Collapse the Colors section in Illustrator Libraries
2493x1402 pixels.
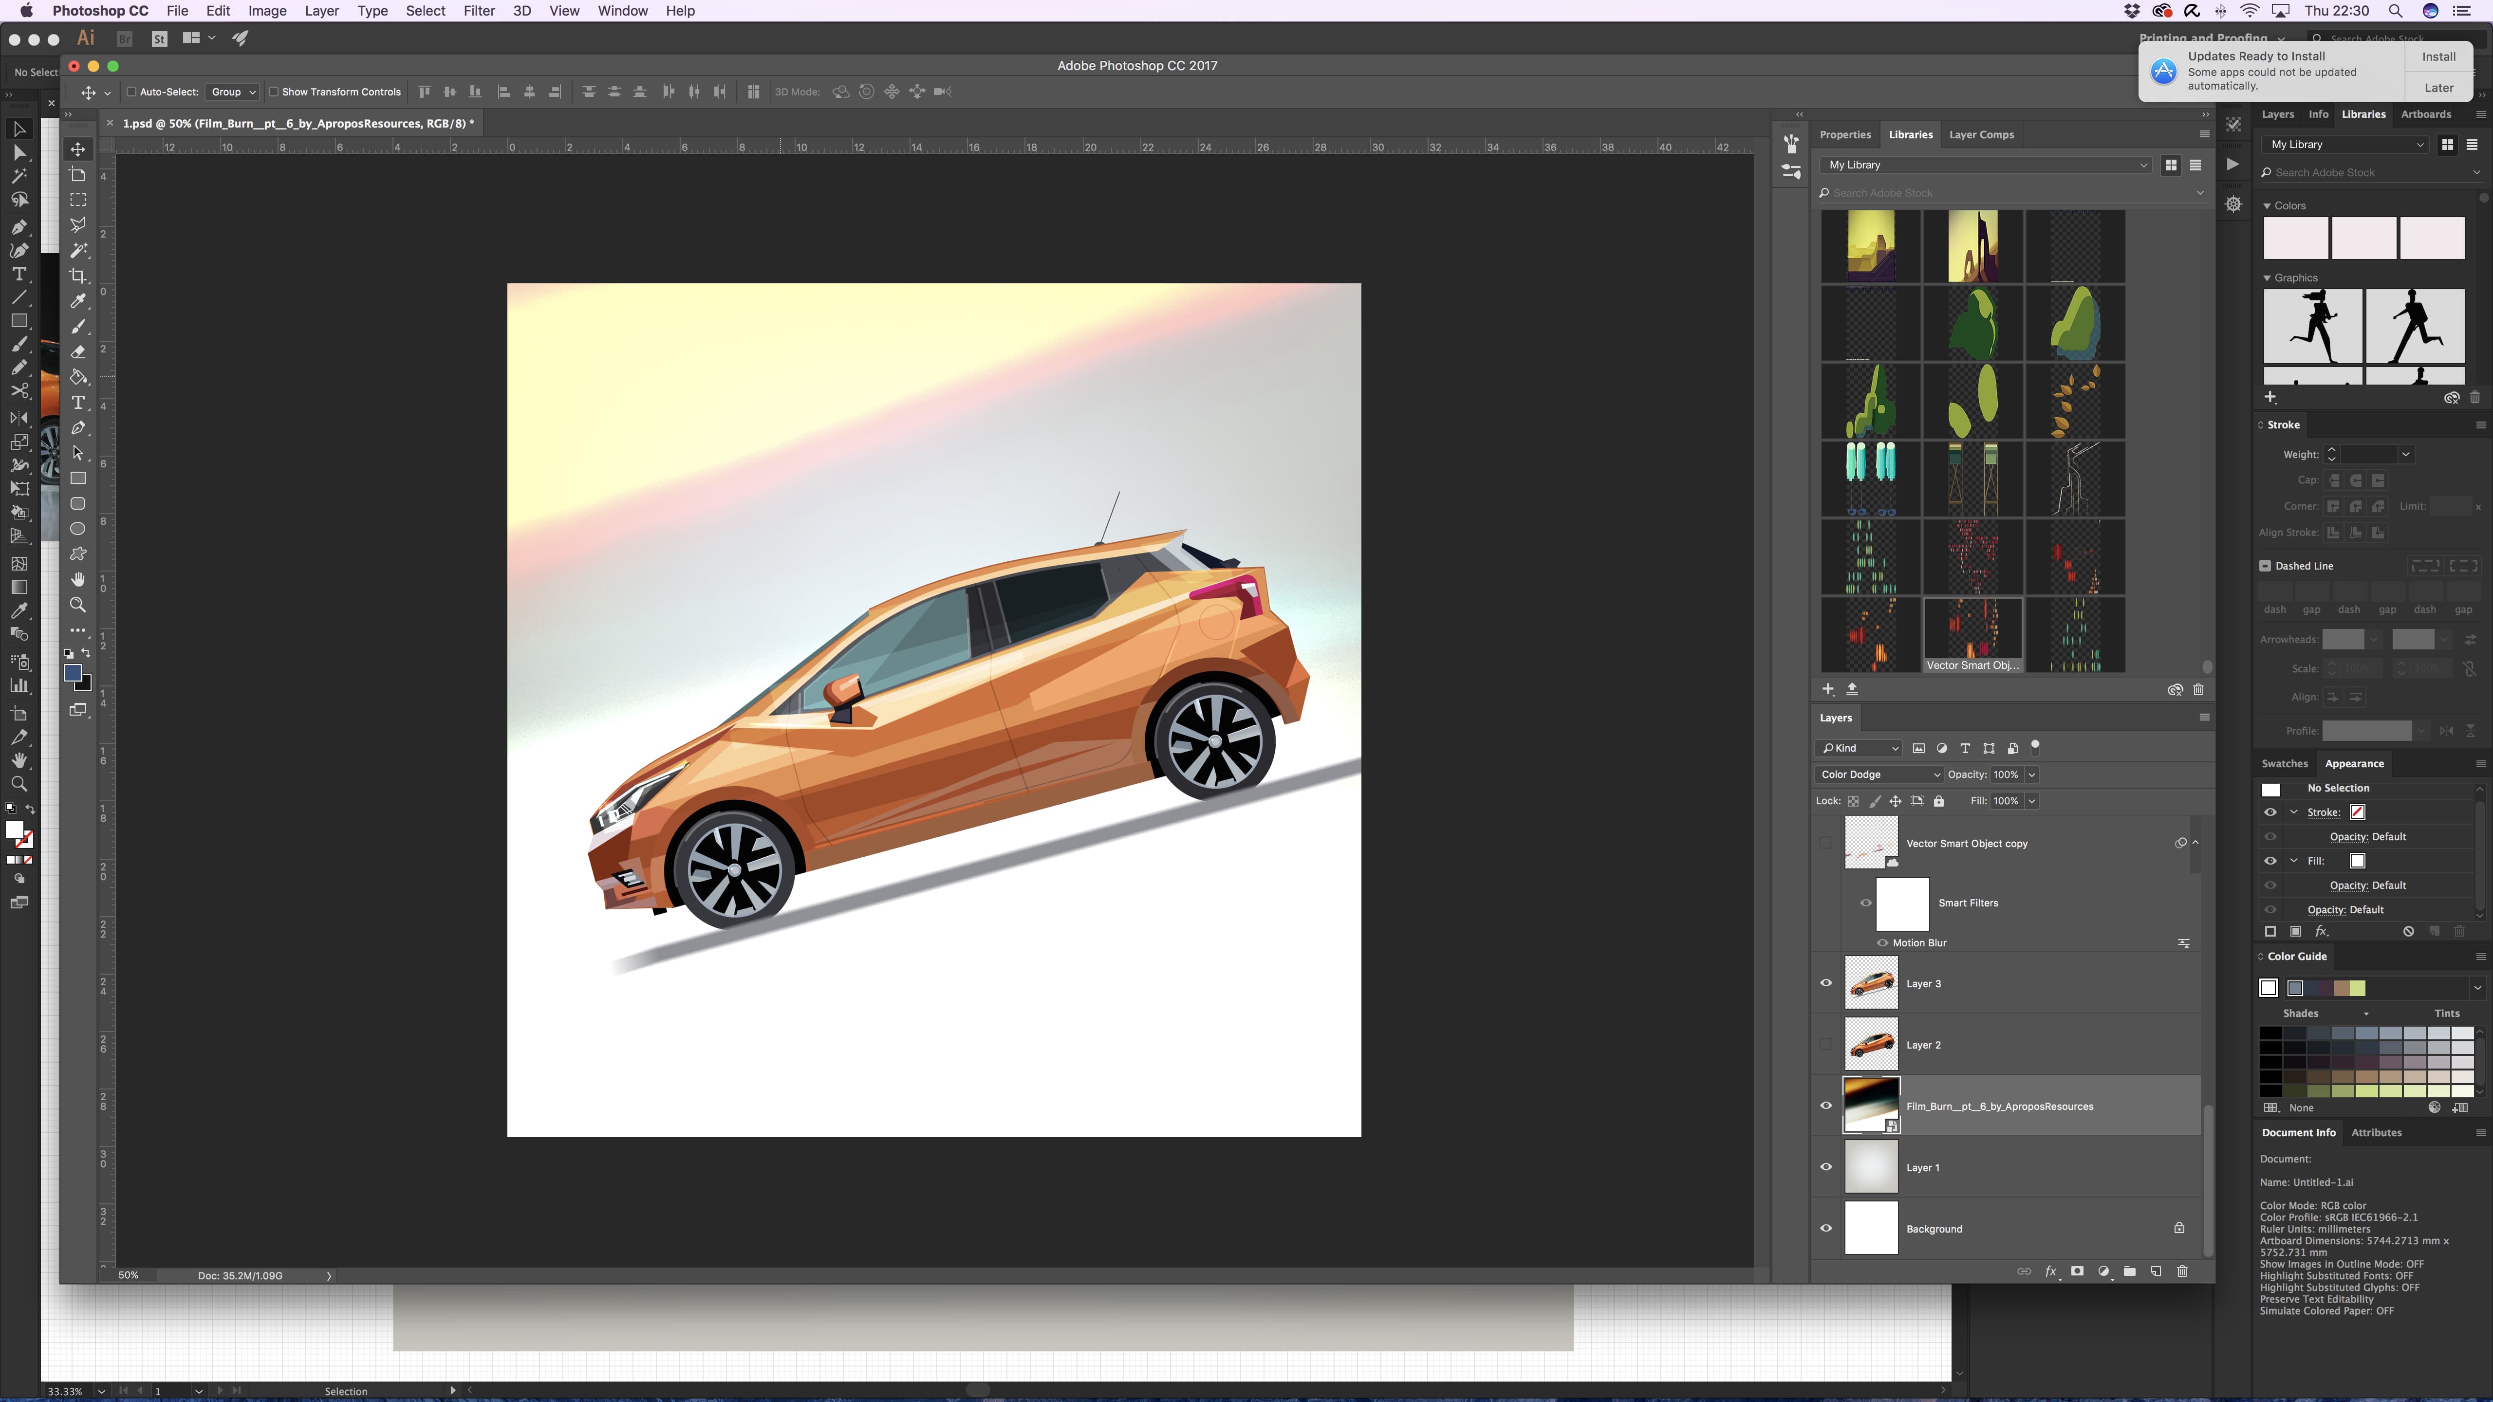tap(2267, 206)
